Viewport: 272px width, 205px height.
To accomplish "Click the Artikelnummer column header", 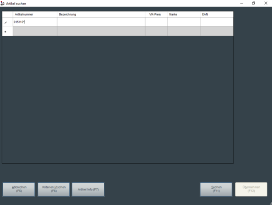I will [35, 15].
